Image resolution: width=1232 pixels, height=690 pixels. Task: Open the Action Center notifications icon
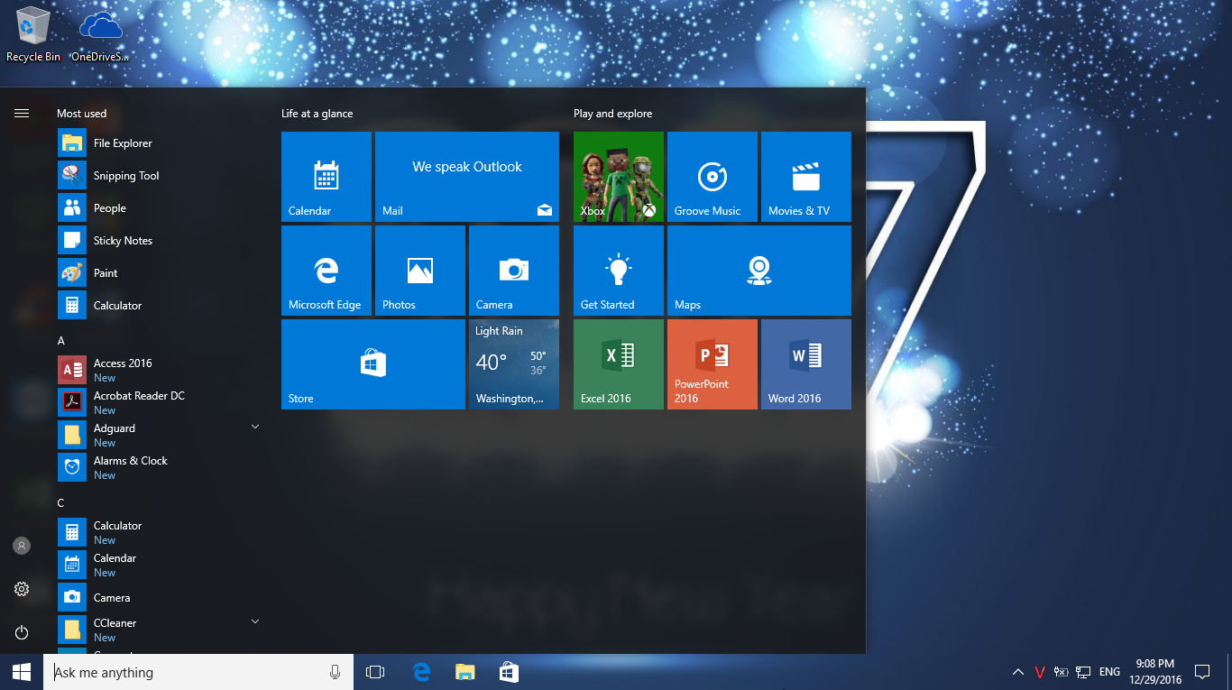pos(1201,672)
